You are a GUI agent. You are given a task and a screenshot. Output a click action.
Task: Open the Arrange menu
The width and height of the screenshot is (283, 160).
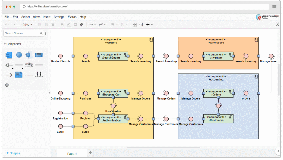[x=59, y=17]
